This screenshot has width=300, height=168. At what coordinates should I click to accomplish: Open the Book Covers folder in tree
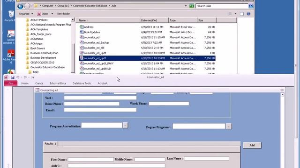click(37, 48)
